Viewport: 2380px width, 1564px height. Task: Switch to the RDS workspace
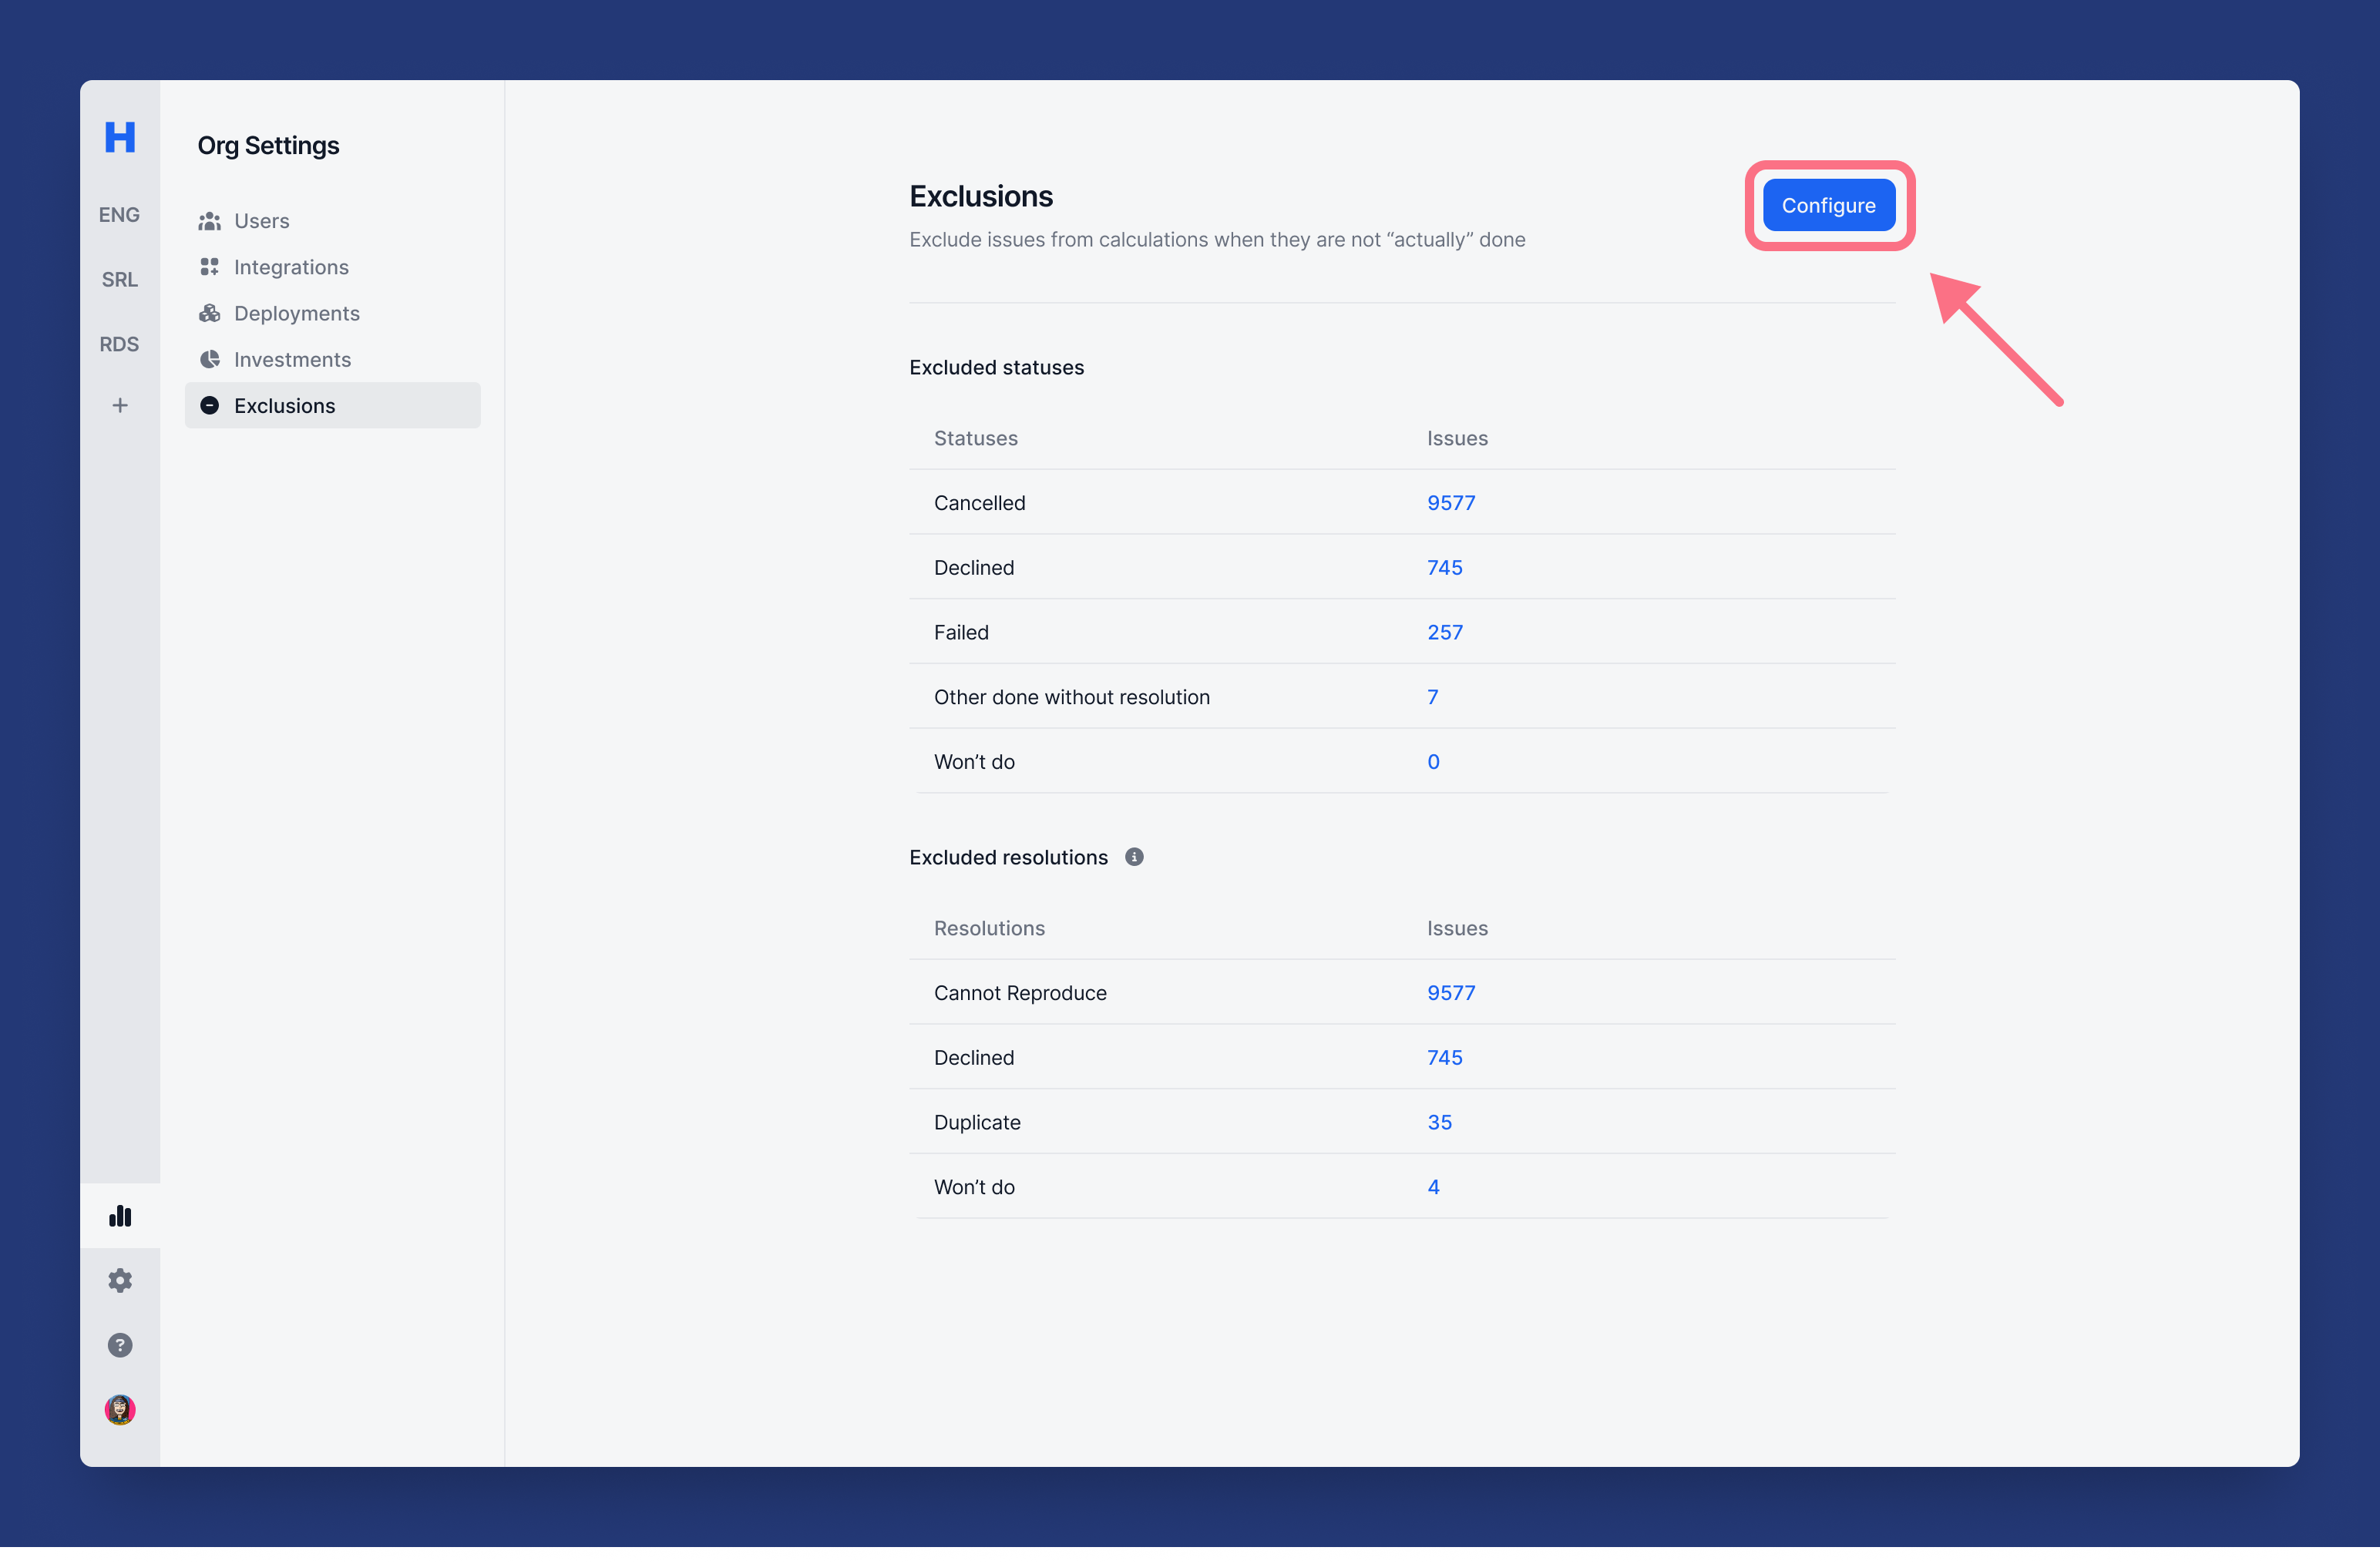(119, 345)
